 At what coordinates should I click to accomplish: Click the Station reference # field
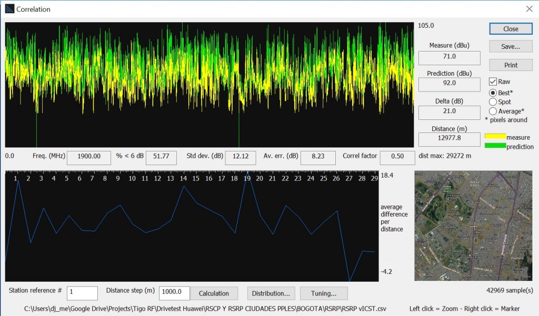pos(82,293)
